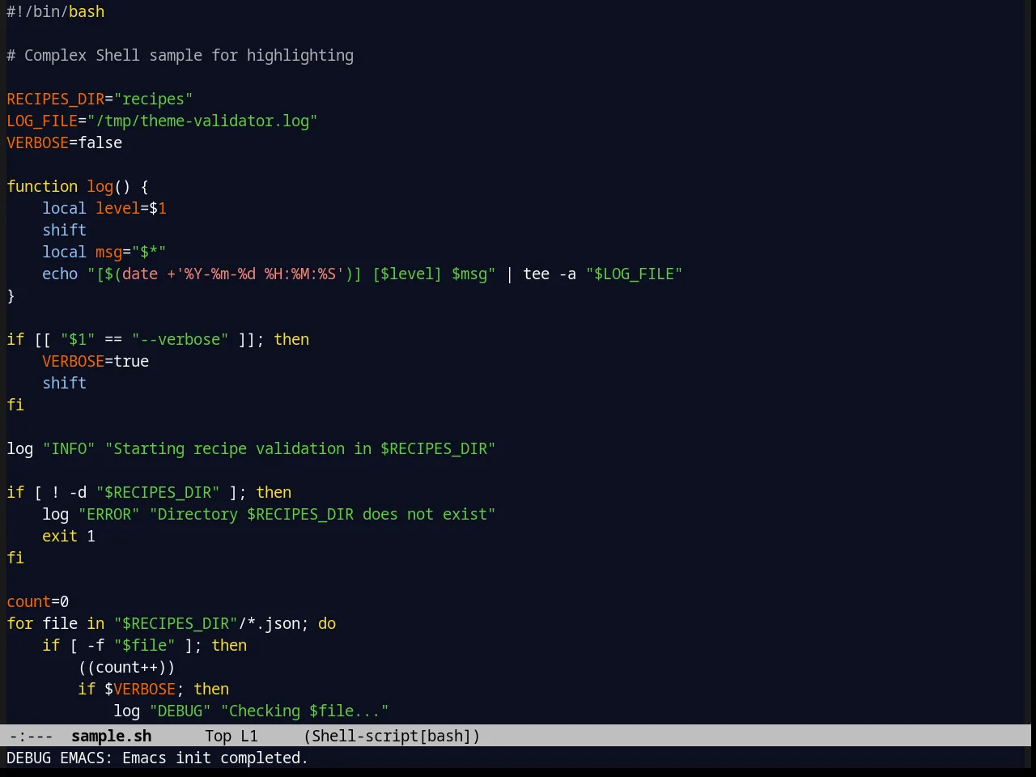This screenshot has height=777, width=1036.
Task: Click the "function" keyword before log()
Action: (x=42, y=186)
